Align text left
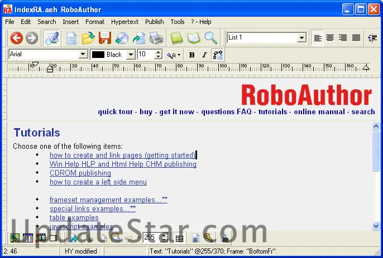The width and height of the screenshot is (383, 258). (318, 38)
